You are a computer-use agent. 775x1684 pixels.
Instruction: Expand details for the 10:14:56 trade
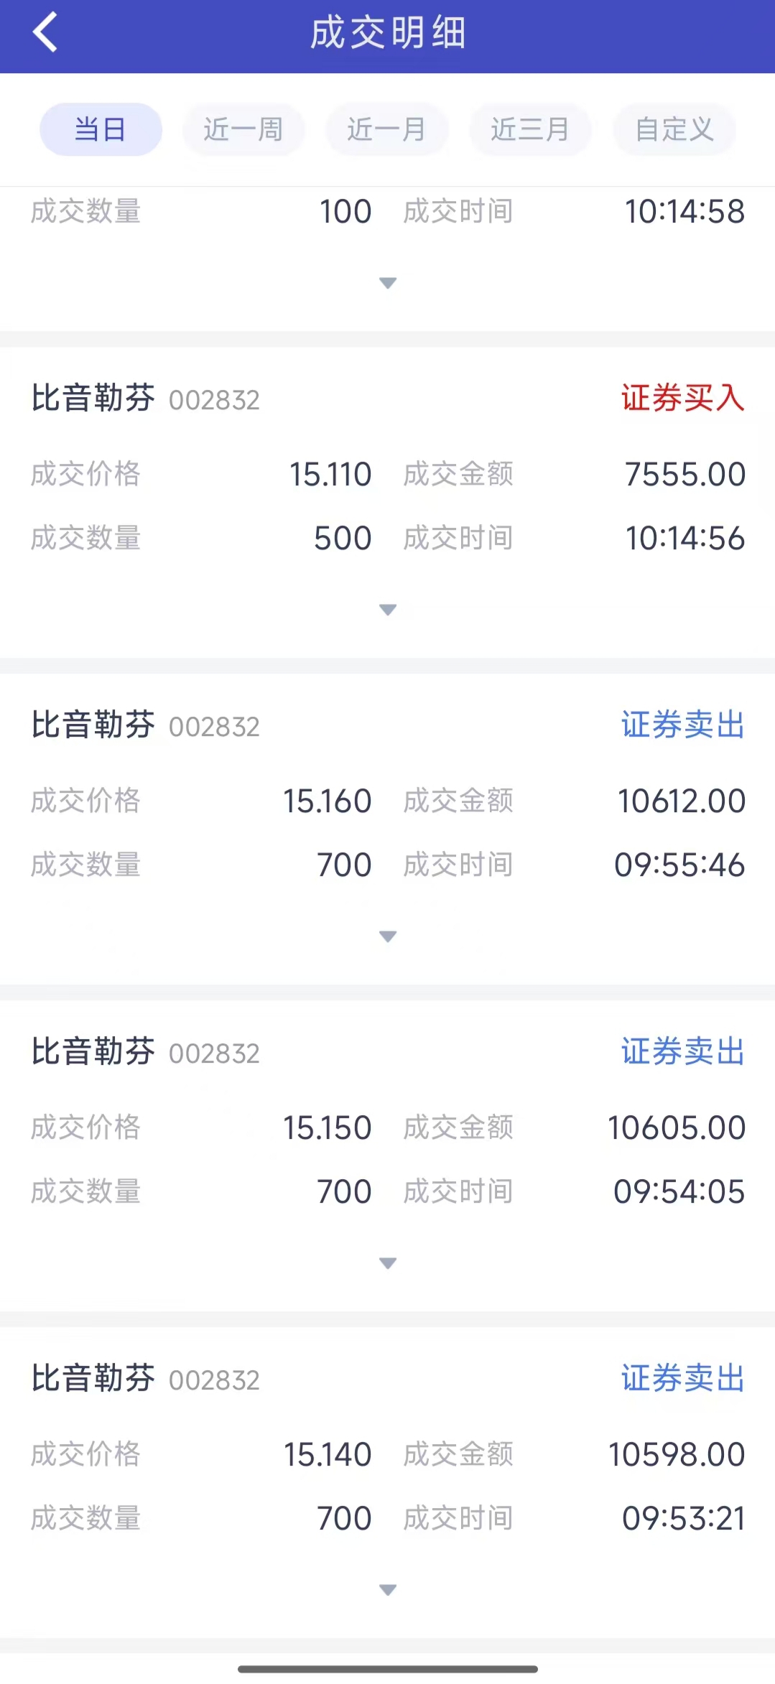[388, 610]
